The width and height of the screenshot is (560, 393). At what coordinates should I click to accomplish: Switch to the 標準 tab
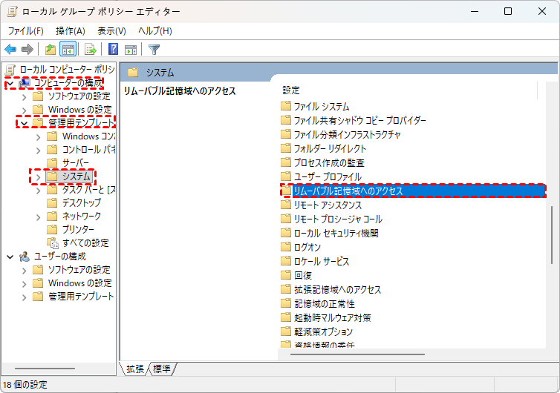pos(162,369)
